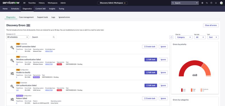Click key icon for SNMP connection failed
Viewport: 225px width, 106px height.
[x=12, y=48]
